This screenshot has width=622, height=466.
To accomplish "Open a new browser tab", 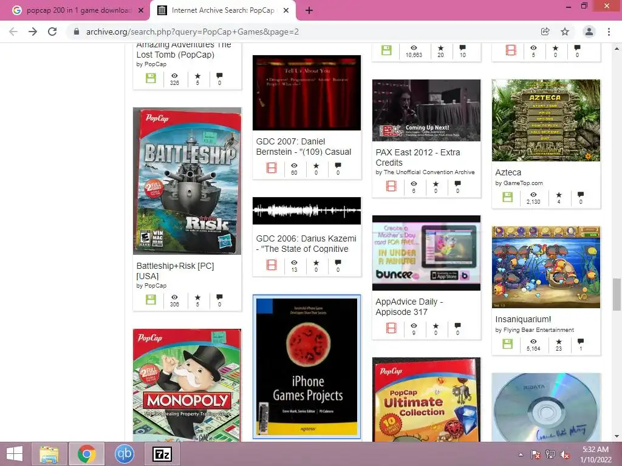I will coord(309,10).
